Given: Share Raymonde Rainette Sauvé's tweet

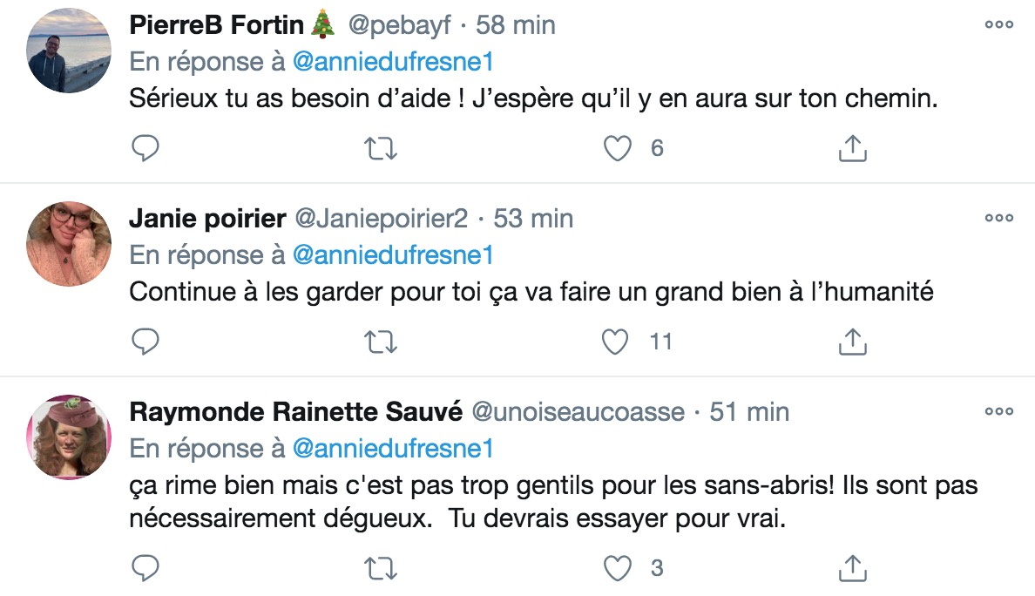Looking at the screenshot, I should point(852,567).
